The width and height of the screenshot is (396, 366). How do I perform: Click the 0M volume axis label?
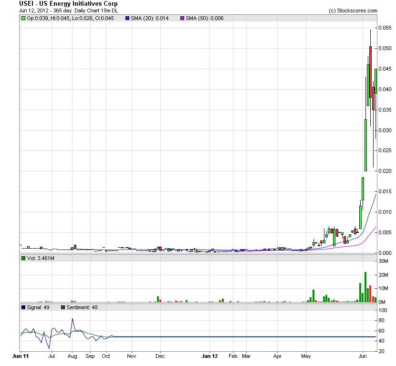click(x=382, y=302)
